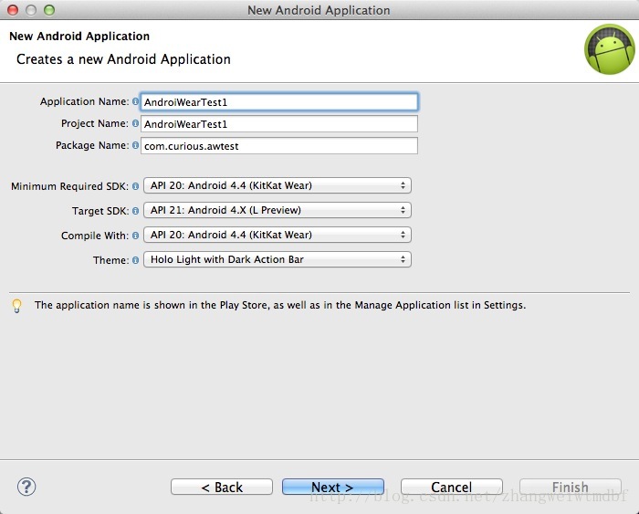Focus the Application Name text field

[x=279, y=102]
